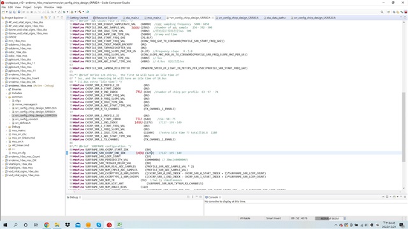Expand the Binaries folder

6,89
